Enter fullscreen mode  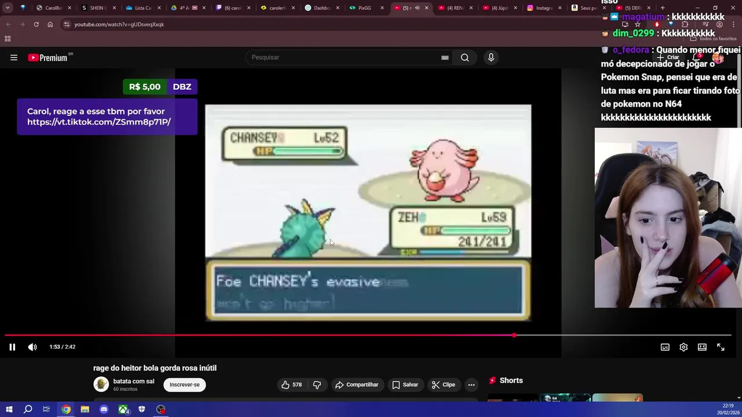pos(721,347)
